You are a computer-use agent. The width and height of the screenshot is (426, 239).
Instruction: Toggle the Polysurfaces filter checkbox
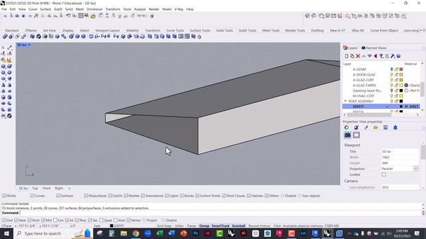86,196
